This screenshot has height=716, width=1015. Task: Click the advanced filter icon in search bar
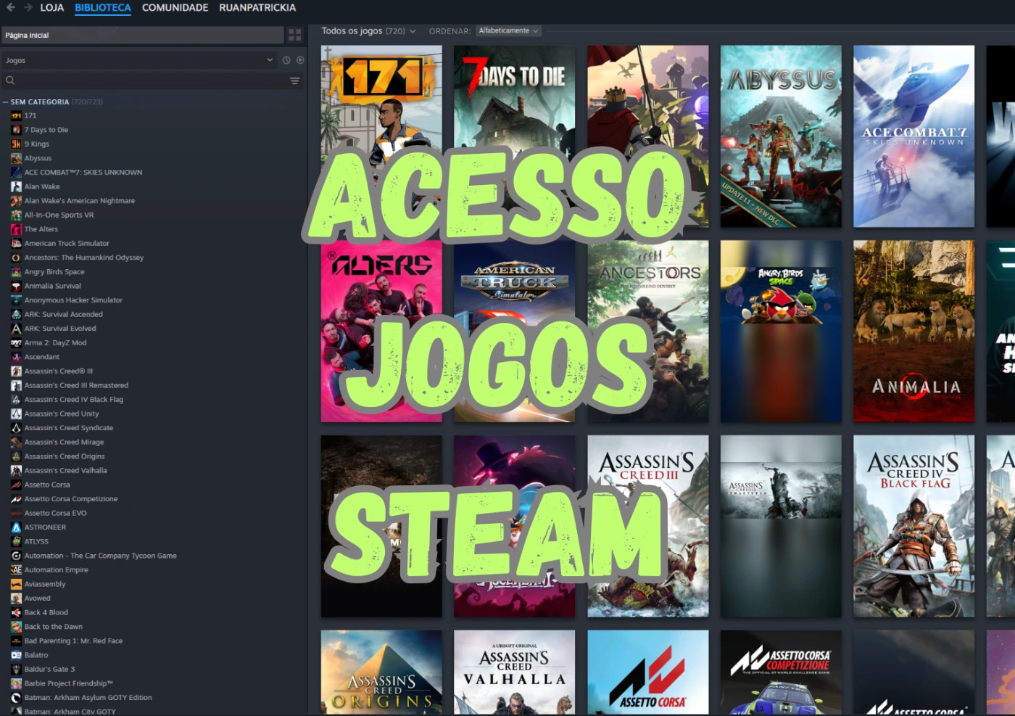[294, 81]
